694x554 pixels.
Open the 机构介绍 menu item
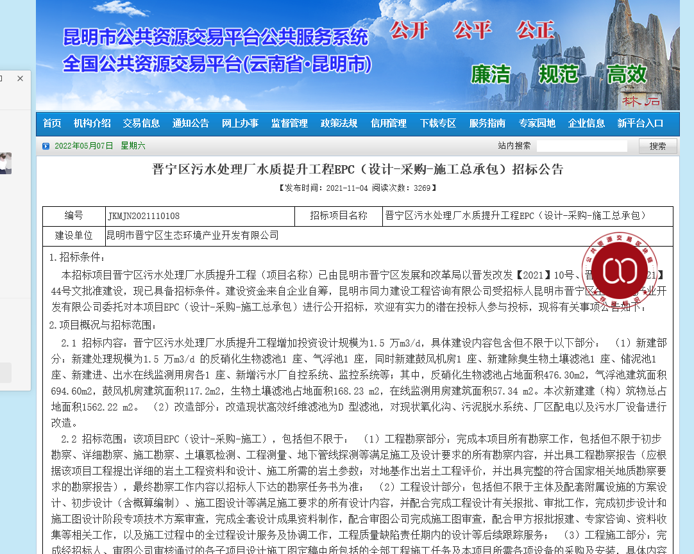(x=92, y=123)
